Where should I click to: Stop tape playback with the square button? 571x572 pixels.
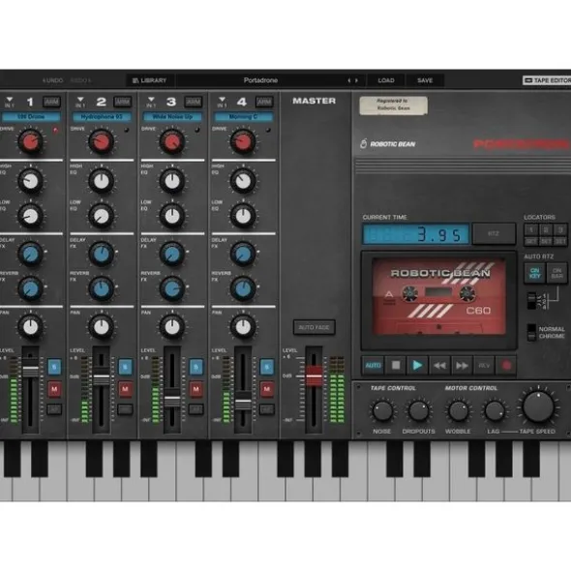[x=396, y=365]
